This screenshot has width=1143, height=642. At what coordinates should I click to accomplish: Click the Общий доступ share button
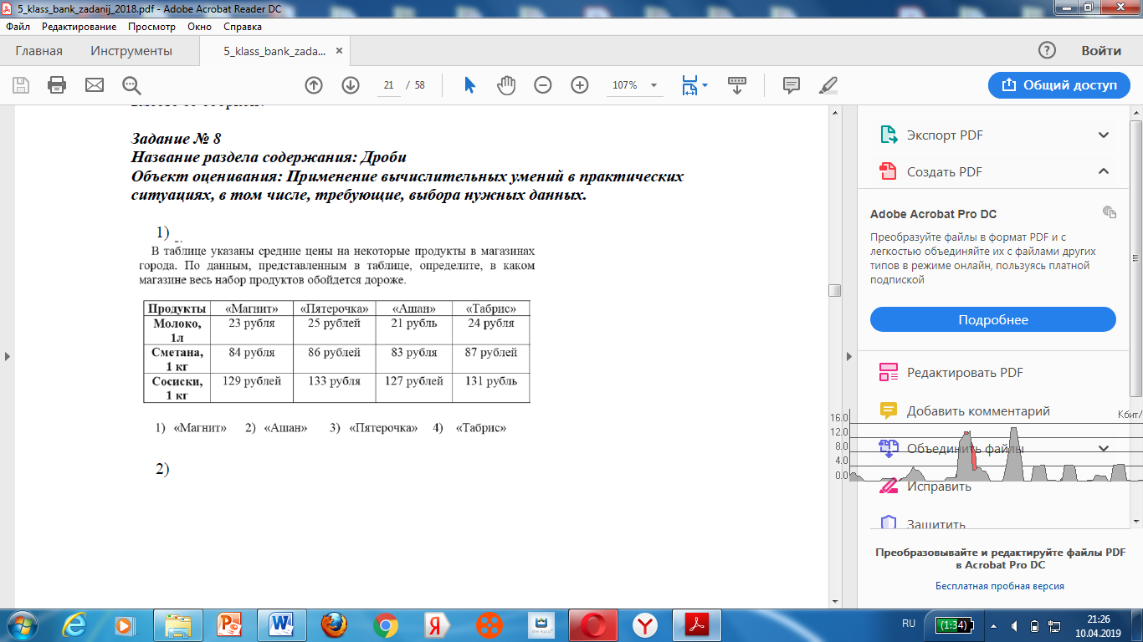coord(1059,85)
